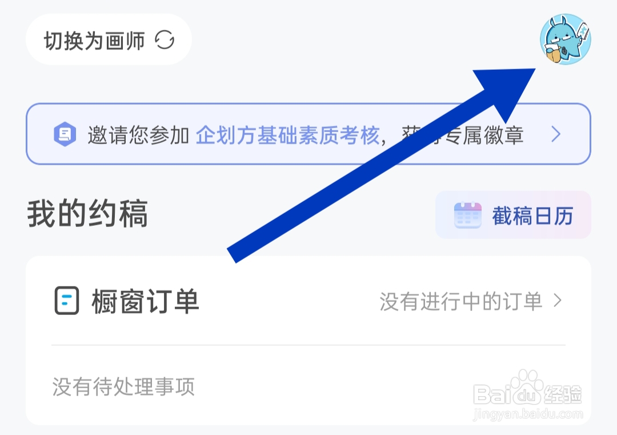Screen dimensions: 617x435
Task: Select the 我的约稿 section heading
Action: pyautogui.click(x=87, y=213)
